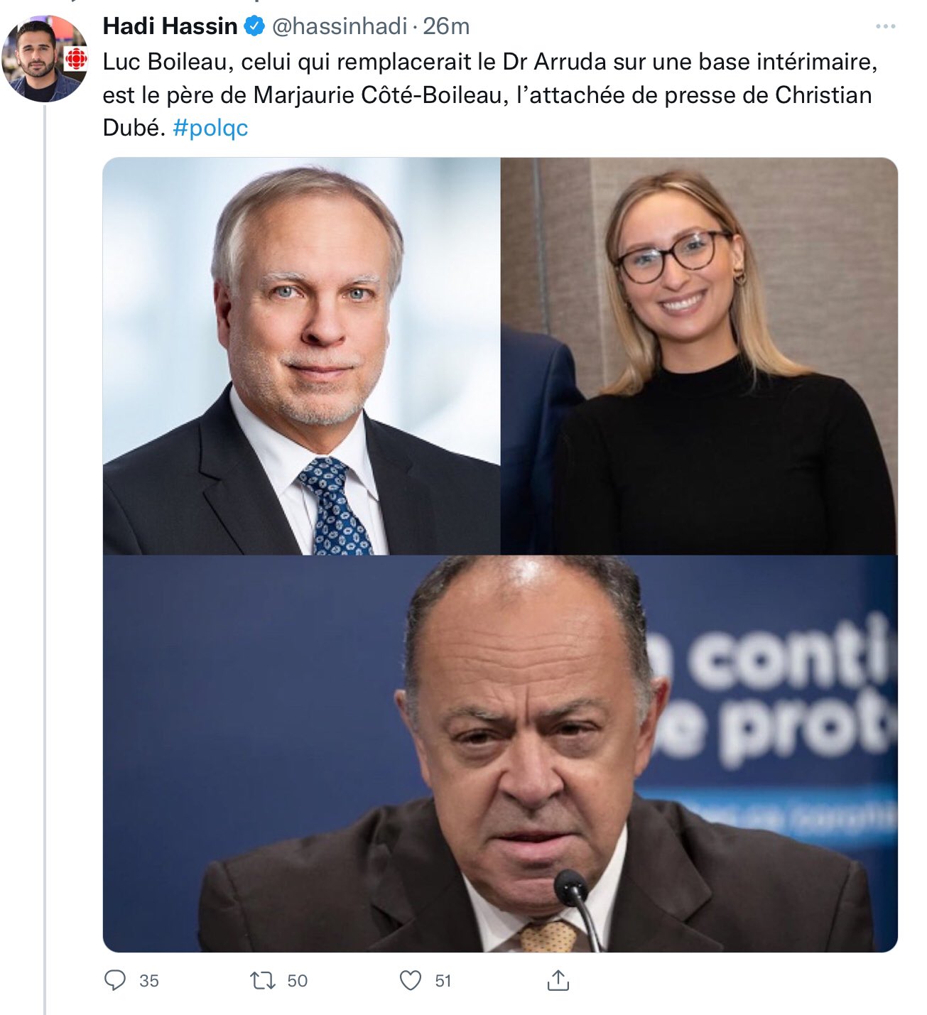Click the Hadi Hassin display name
This screenshot has height=1015, width=927.
point(170,26)
